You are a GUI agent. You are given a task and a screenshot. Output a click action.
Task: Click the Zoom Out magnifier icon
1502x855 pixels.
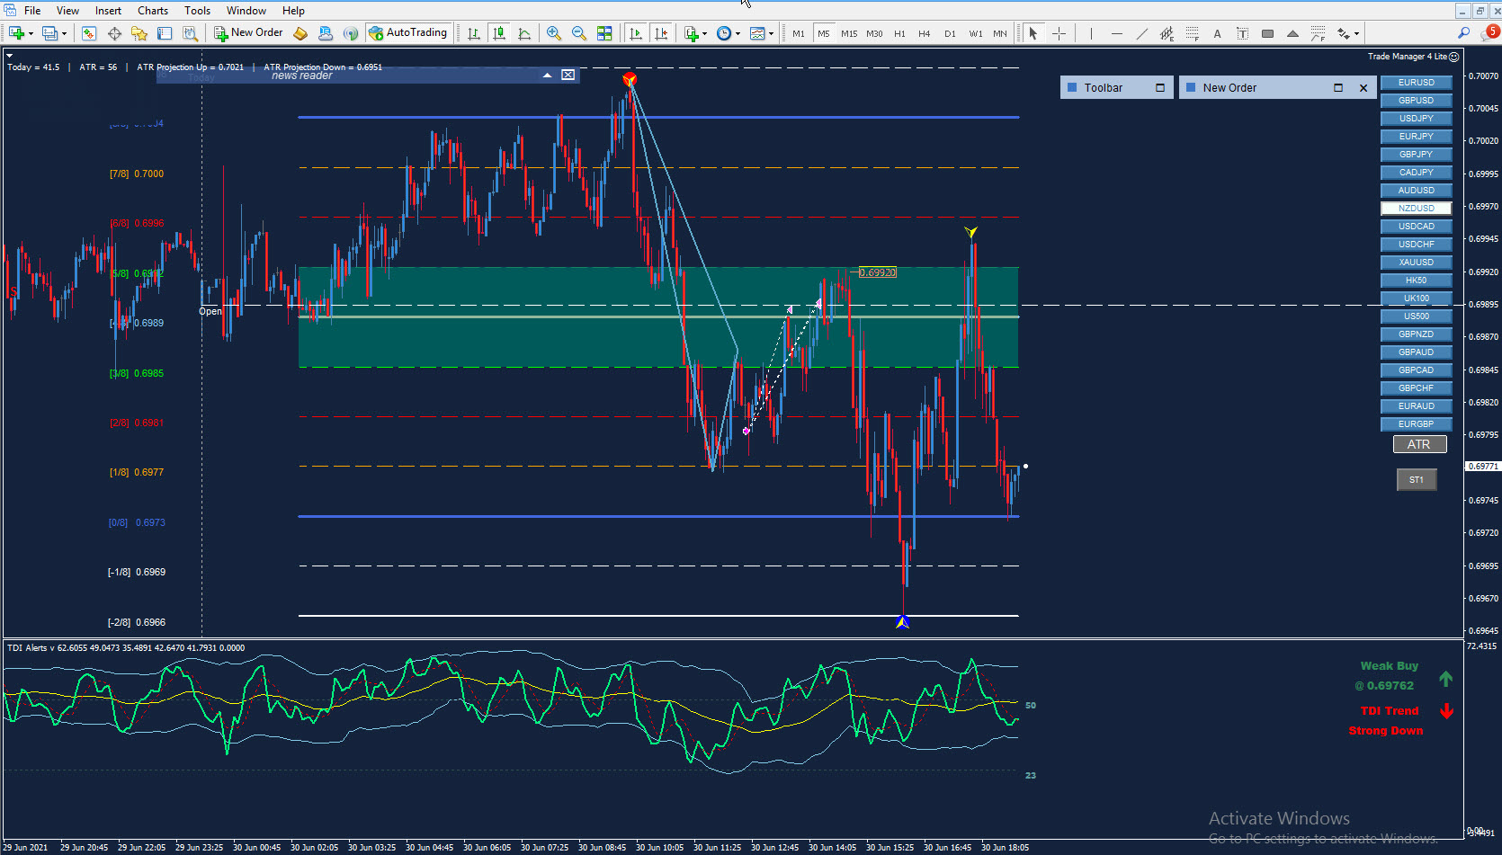[x=579, y=33]
